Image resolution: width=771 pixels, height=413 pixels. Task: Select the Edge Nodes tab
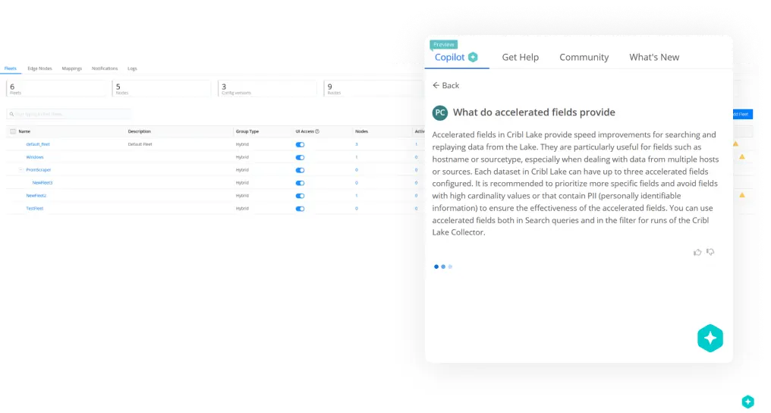coord(39,68)
